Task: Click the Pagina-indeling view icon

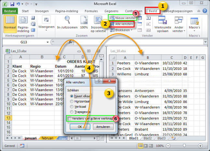Action: [x=23, y=23]
